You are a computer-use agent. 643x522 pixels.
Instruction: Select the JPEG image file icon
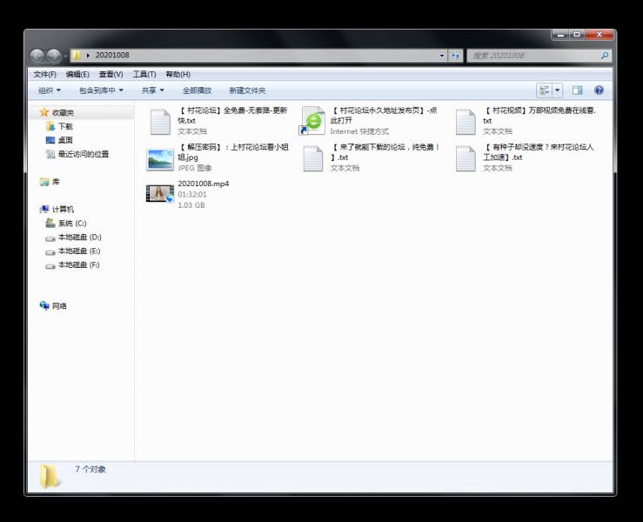tap(160, 158)
